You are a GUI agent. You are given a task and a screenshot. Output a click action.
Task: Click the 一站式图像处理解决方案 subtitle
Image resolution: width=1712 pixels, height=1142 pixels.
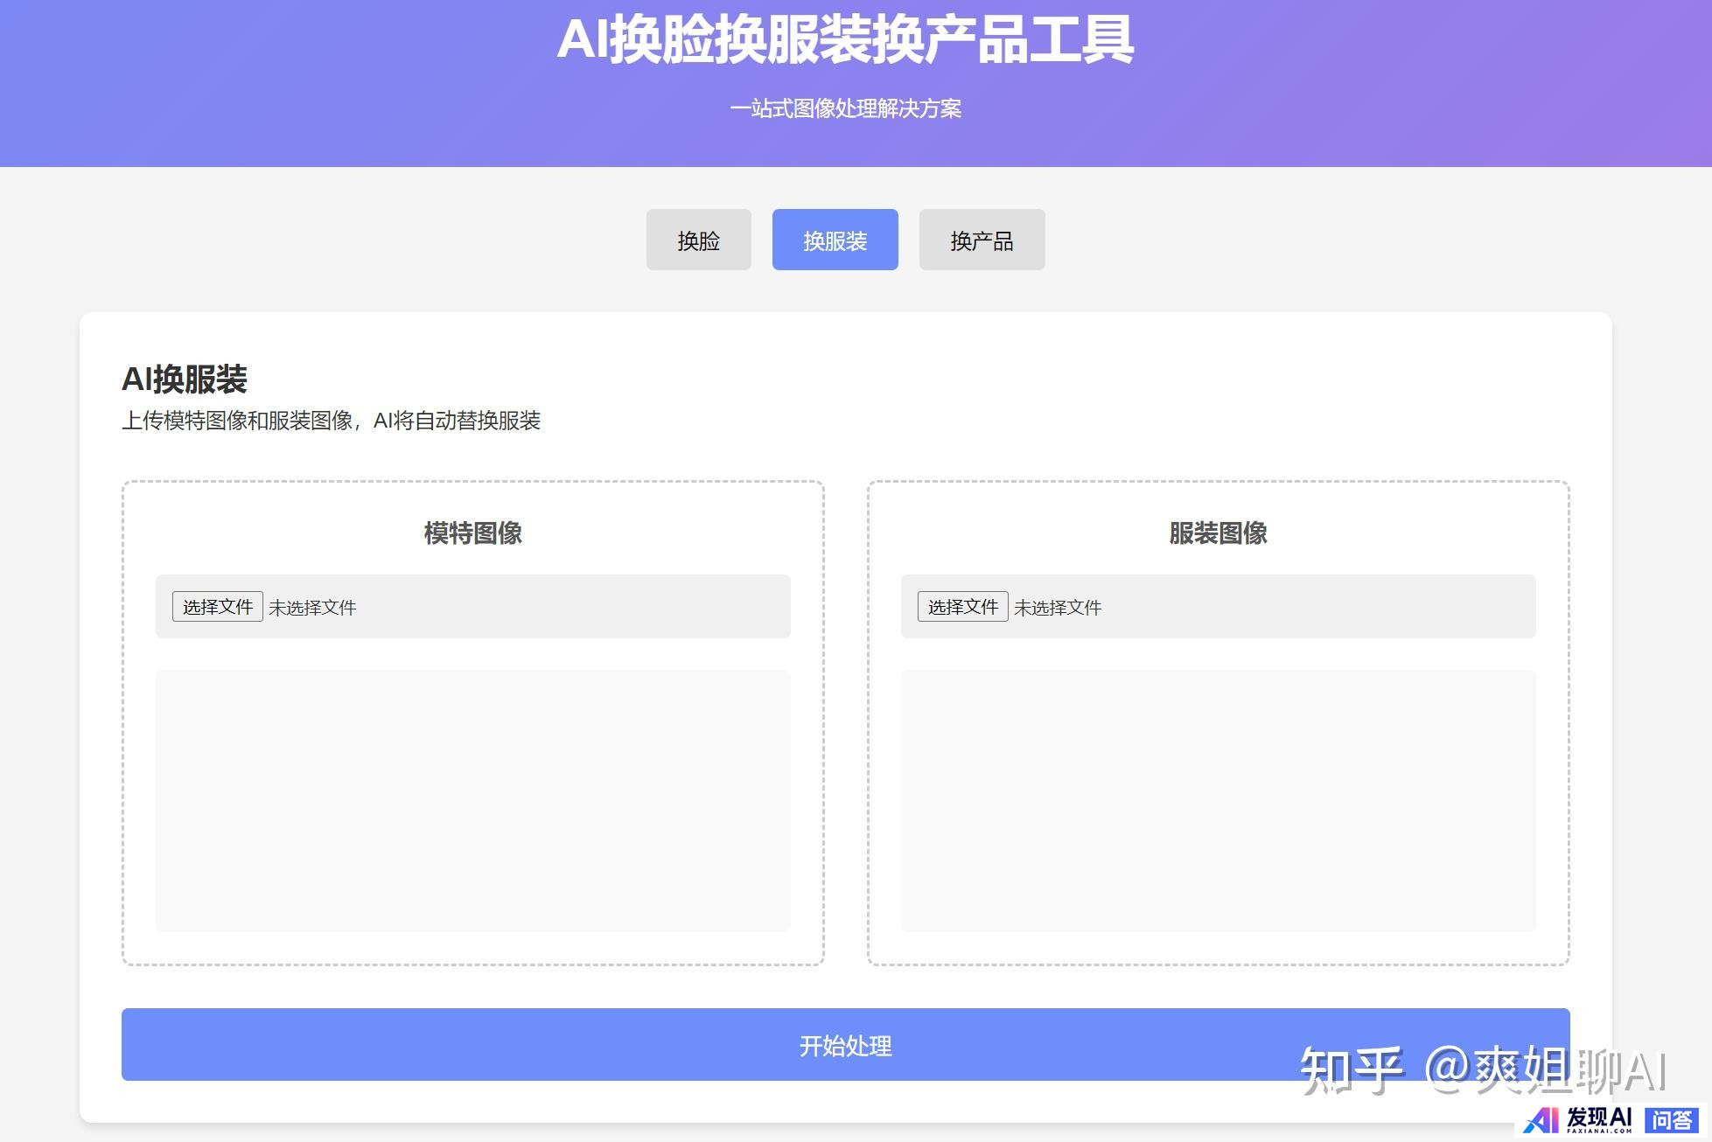(x=845, y=108)
